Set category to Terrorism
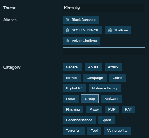Screen dimensions: 149x138 pos(74,131)
